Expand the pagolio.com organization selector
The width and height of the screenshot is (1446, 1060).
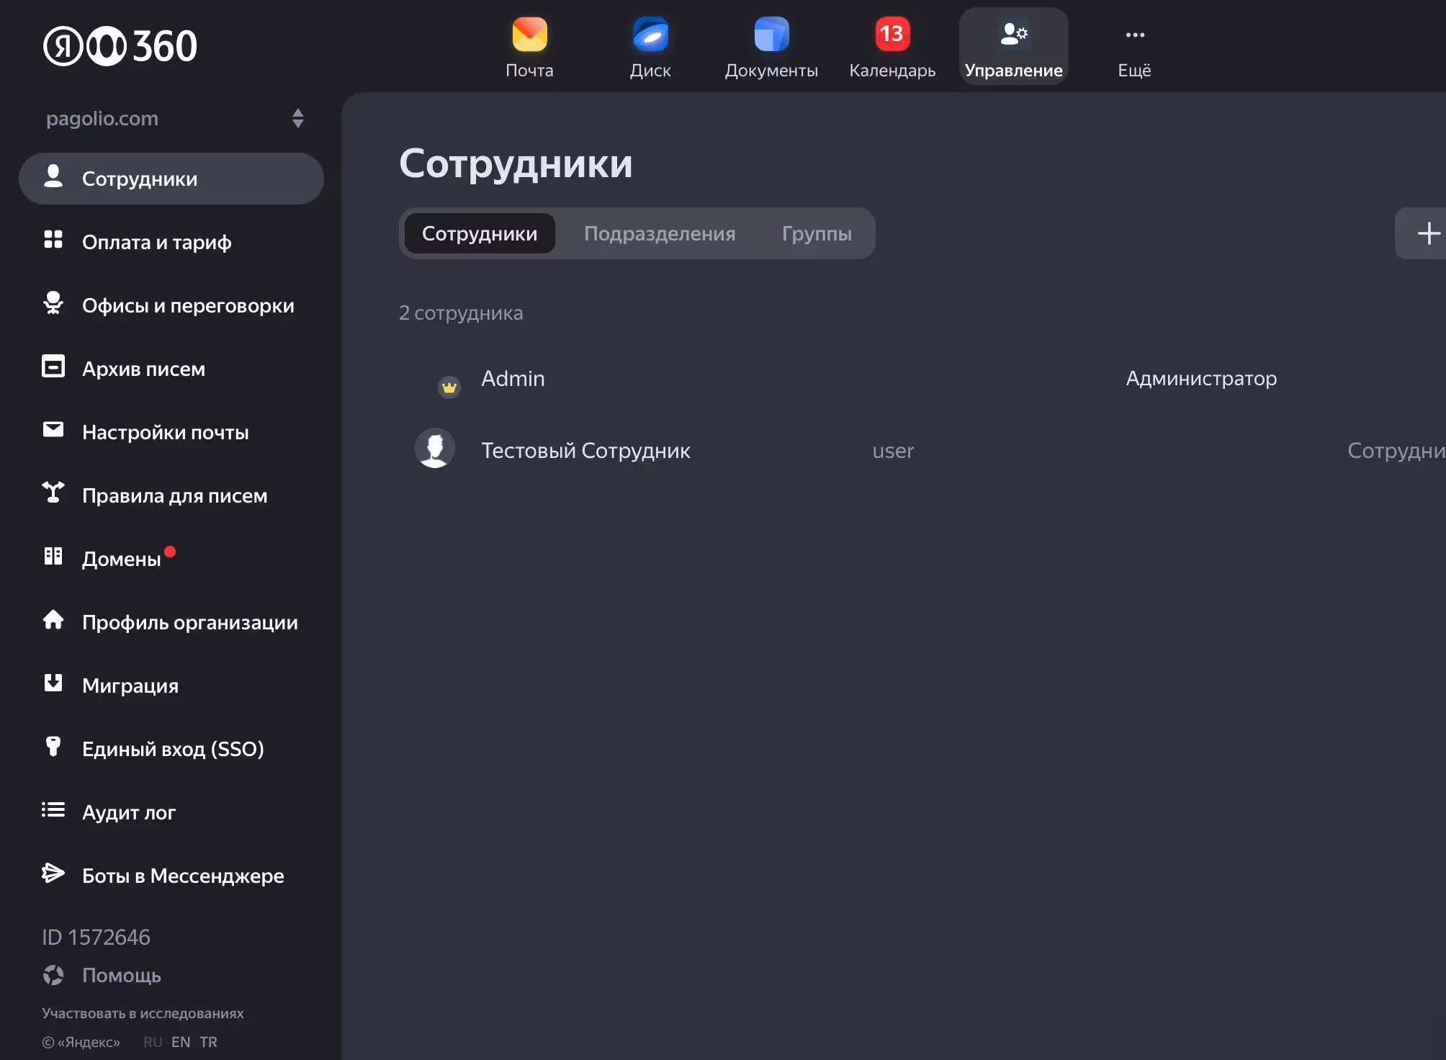click(x=297, y=118)
